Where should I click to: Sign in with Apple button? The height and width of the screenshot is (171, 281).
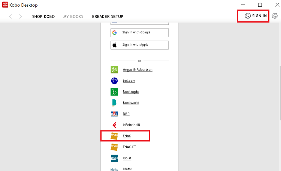point(139,45)
